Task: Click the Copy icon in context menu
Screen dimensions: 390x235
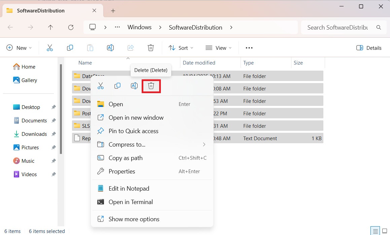Action: click(117, 86)
